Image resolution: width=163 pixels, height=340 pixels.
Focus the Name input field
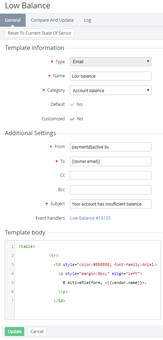pyautogui.click(x=110, y=76)
